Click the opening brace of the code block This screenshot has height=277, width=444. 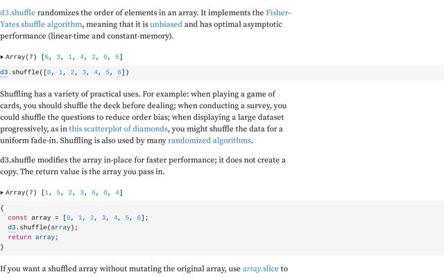coord(2,208)
